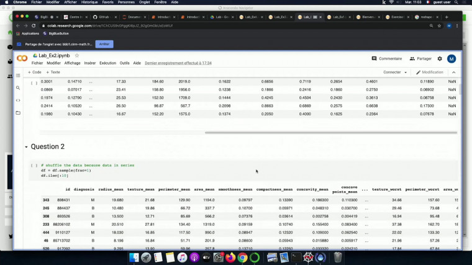Open the Trash from the Dock
Viewport: 472px width, 265px height.
[338, 258]
